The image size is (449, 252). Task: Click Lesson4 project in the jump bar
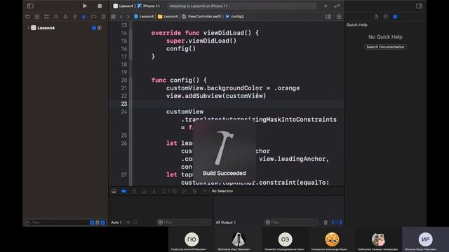tap(144, 17)
